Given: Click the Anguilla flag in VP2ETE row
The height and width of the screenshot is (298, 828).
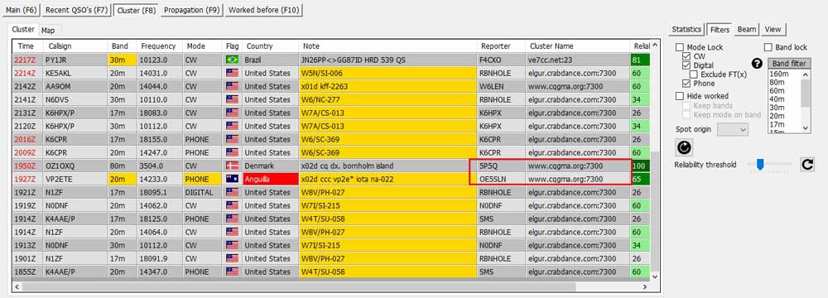Looking at the screenshot, I should tap(232, 179).
